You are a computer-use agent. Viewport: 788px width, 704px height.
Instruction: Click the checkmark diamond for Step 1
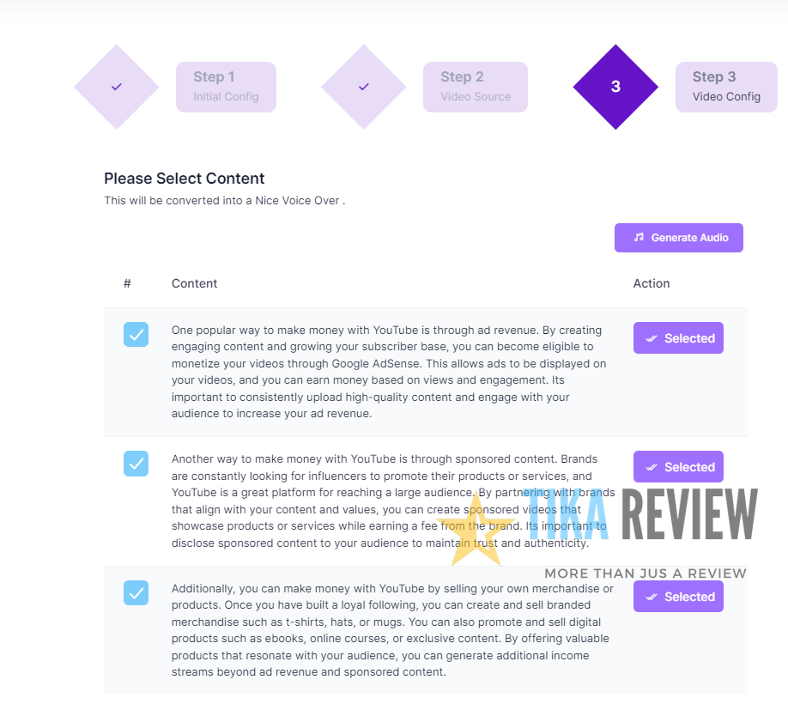(116, 87)
